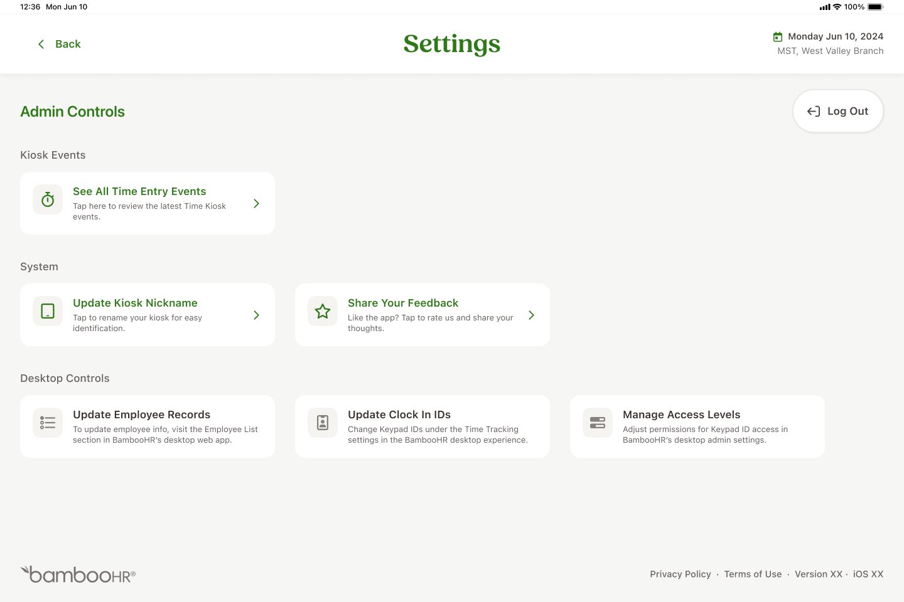This screenshot has height=602, width=904.
Task: Tap the System section label
Action: pos(39,267)
